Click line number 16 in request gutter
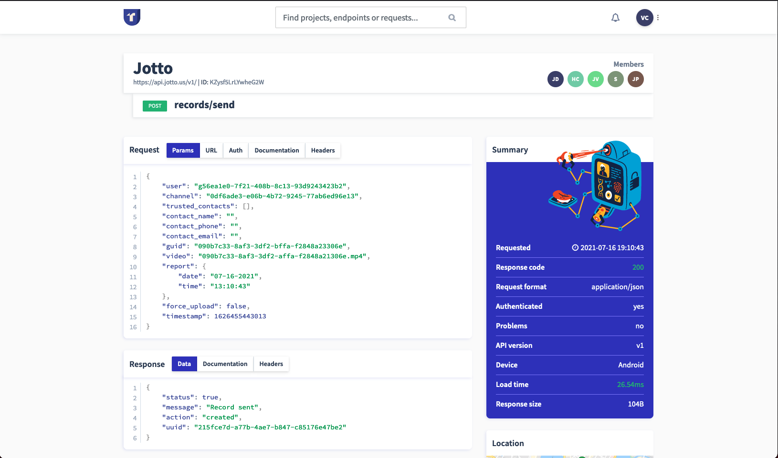This screenshot has width=778, height=458. 133,327
